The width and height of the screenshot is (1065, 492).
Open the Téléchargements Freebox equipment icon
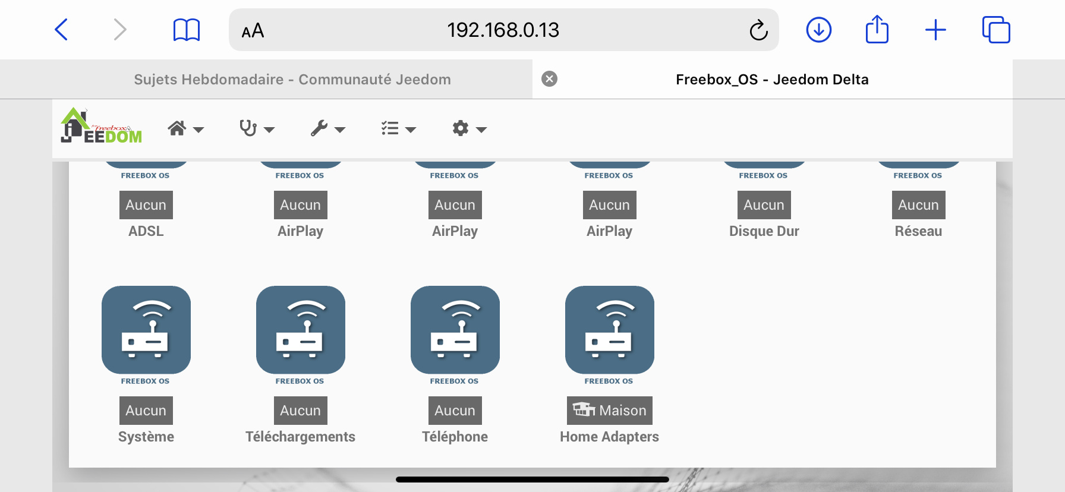301,330
